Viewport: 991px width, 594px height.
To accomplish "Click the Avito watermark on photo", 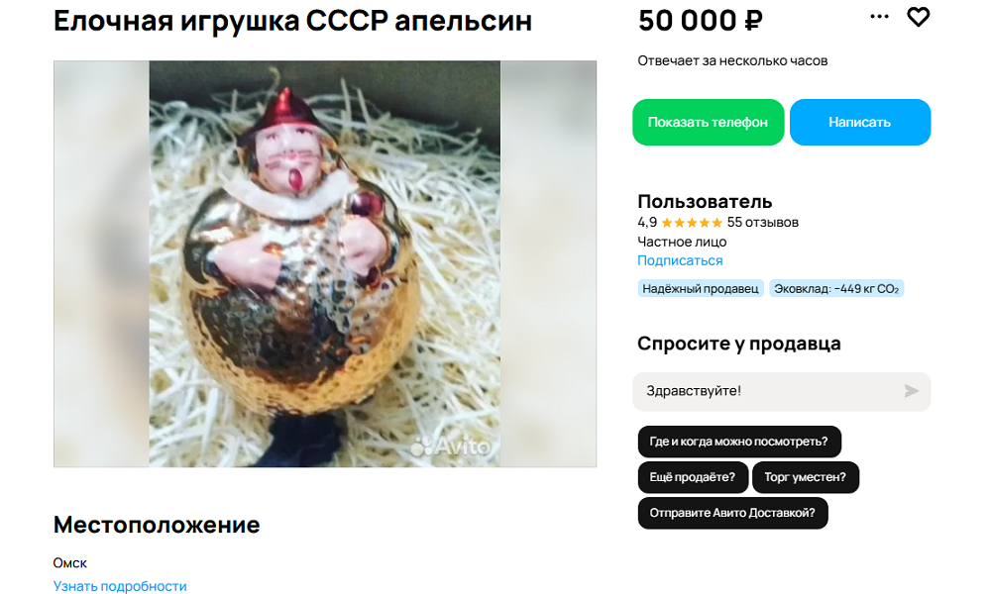I will (450, 446).
